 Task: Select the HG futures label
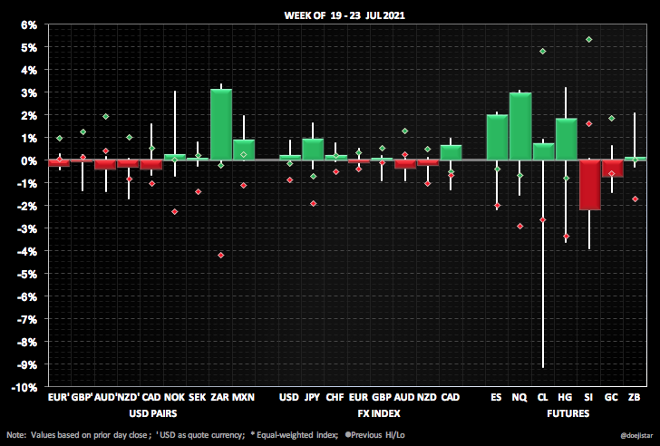(x=566, y=397)
